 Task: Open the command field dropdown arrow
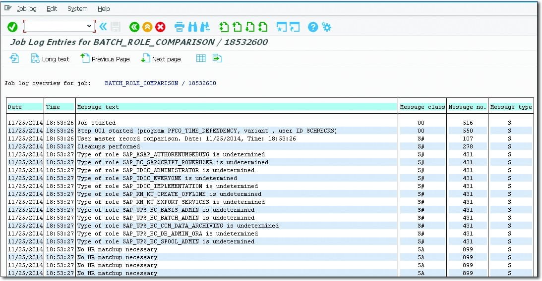click(x=89, y=26)
